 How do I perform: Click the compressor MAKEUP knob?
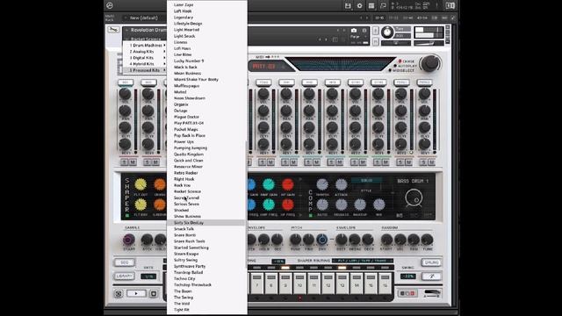(360, 205)
